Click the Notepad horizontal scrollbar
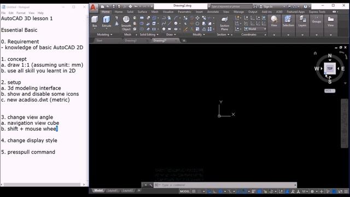The width and height of the screenshot is (350, 197). click(x=42, y=184)
